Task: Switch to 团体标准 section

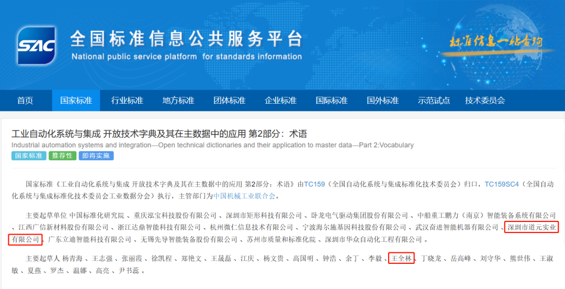Action: (x=230, y=101)
